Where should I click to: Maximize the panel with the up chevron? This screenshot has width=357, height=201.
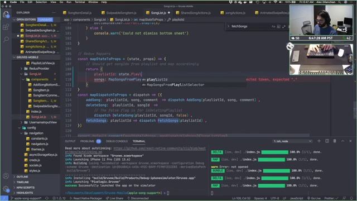point(342,141)
